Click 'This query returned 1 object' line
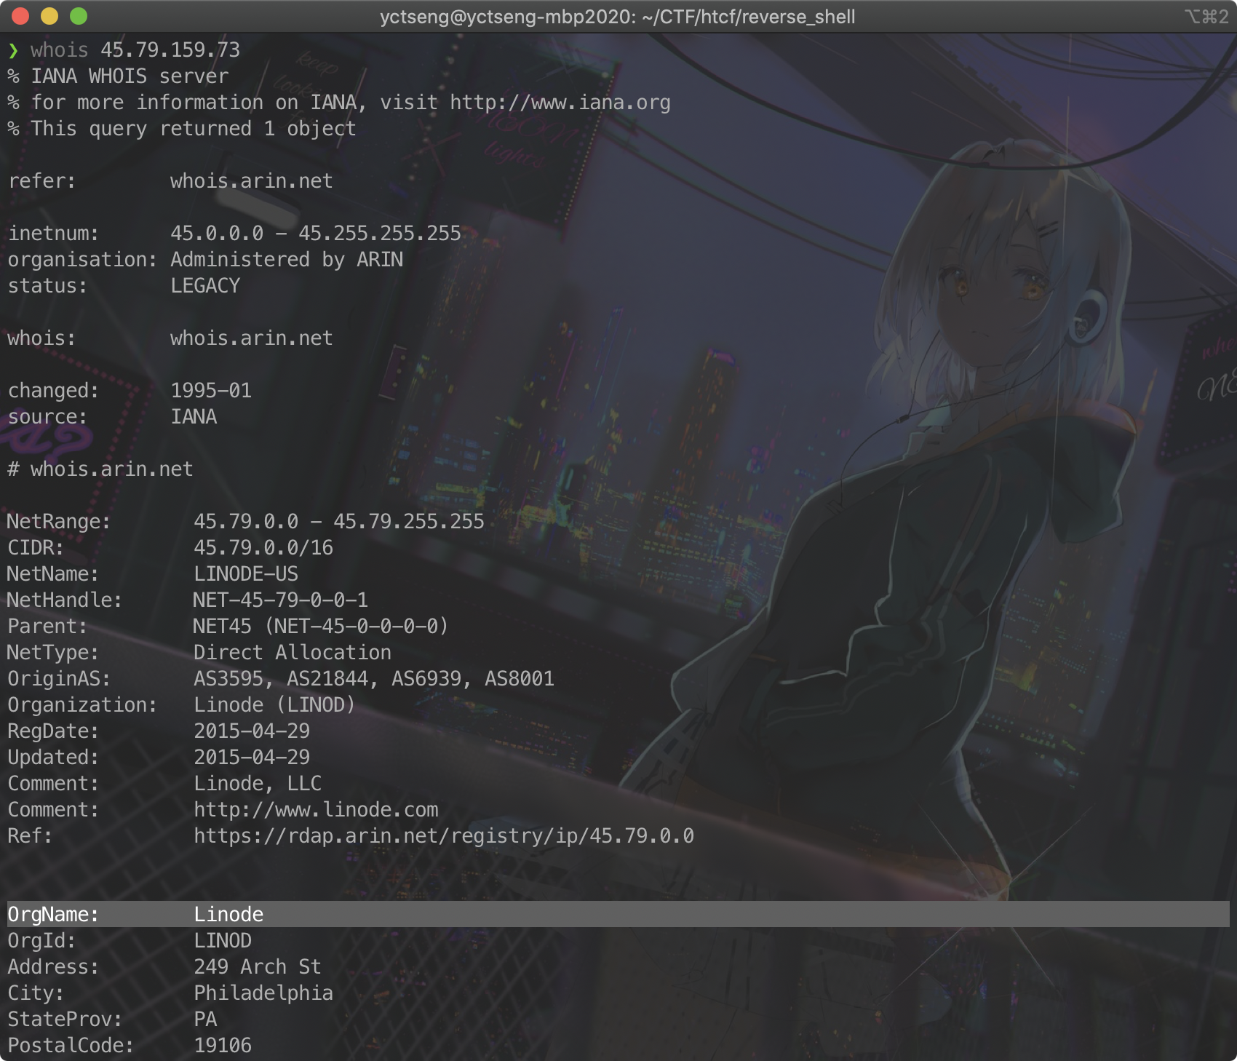1237x1061 pixels. tap(182, 129)
